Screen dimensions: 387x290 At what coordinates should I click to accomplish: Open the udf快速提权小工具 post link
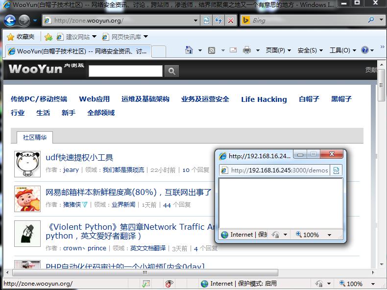79,157
